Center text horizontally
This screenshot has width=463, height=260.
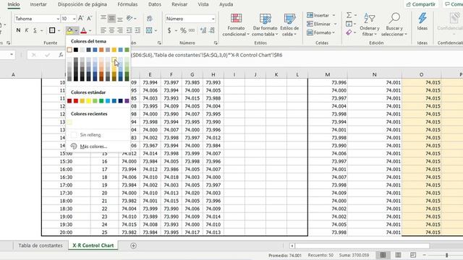tap(111, 30)
